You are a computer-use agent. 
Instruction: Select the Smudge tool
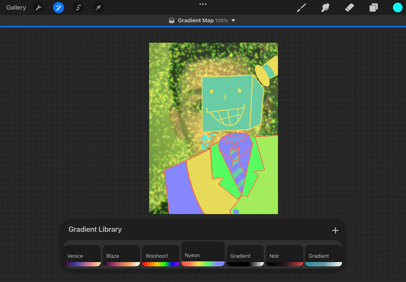point(325,8)
